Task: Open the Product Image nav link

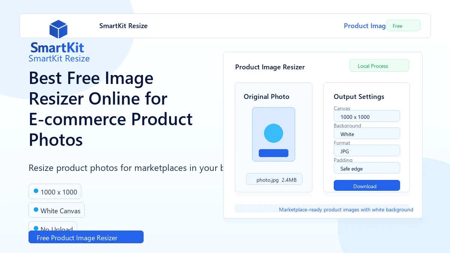Action: click(365, 26)
